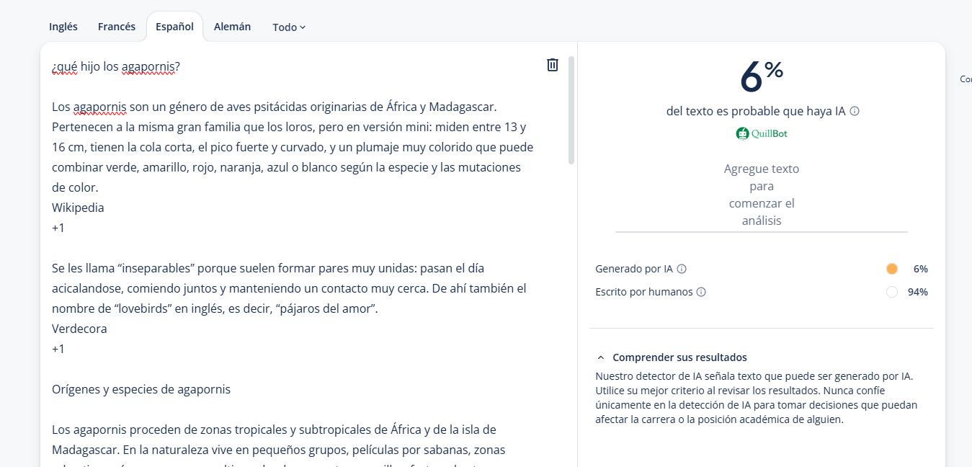Open the info icon next to 'Generado por IA'
Image resolution: width=972 pixels, height=467 pixels.
(x=682, y=269)
